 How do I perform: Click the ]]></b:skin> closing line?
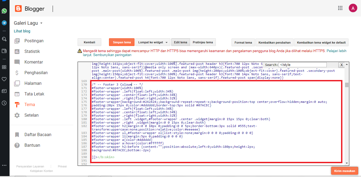(x=103, y=157)
